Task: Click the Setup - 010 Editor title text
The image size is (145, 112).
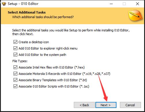Action: [23, 4]
